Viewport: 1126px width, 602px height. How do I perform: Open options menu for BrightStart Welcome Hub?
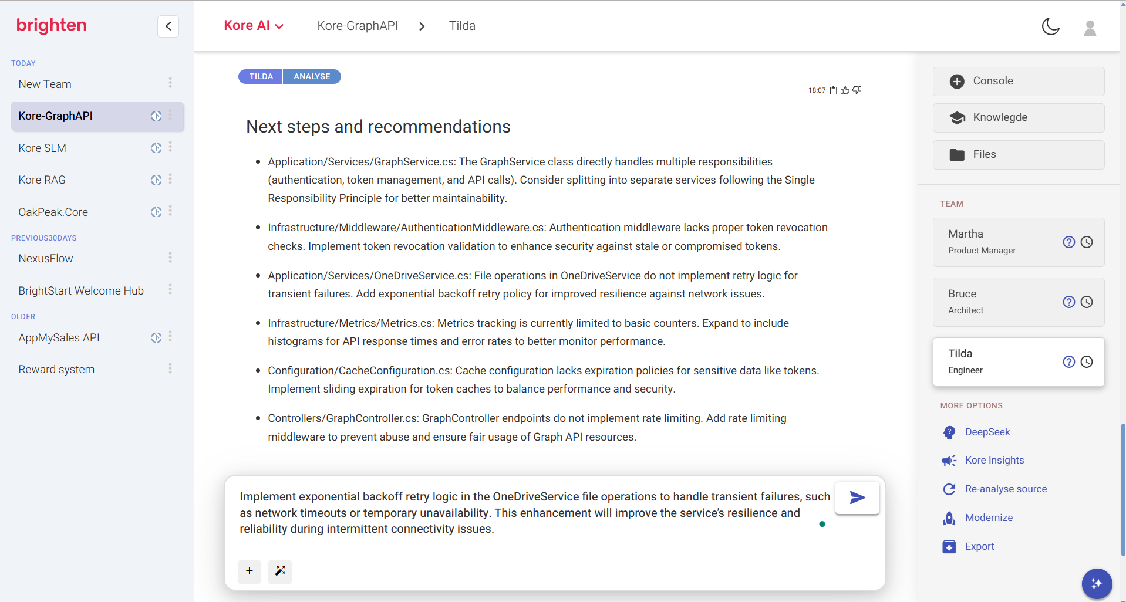click(x=170, y=289)
